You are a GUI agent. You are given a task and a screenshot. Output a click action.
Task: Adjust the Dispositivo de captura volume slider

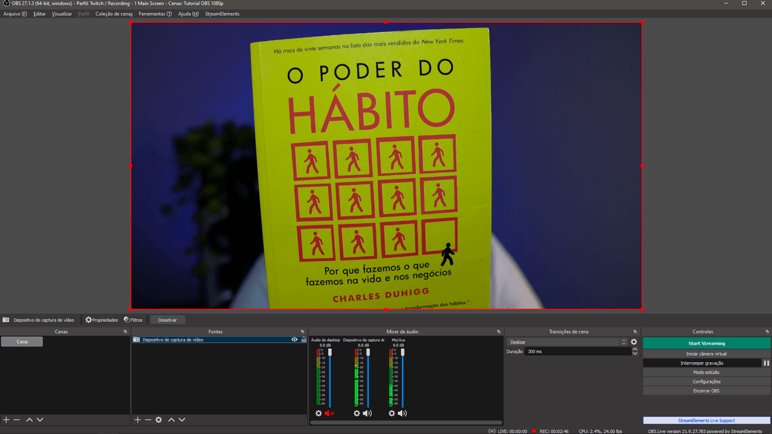368,379
